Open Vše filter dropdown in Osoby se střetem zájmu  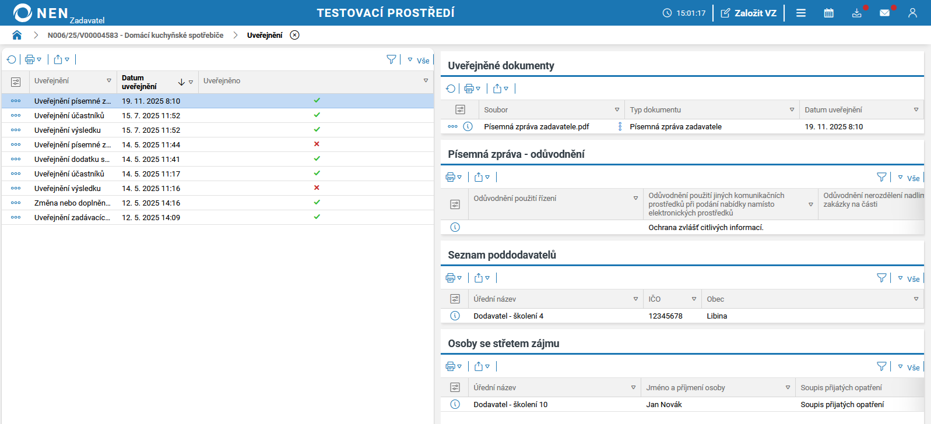pyautogui.click(x=909, y=367)
